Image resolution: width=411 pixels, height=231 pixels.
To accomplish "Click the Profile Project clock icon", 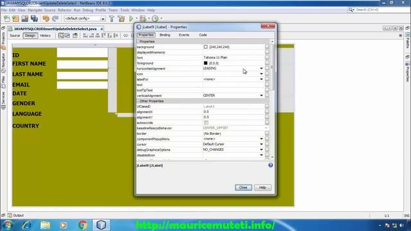I will coord(155,19).
